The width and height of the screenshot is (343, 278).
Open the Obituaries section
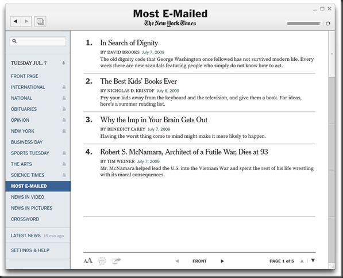click(24, 109)
